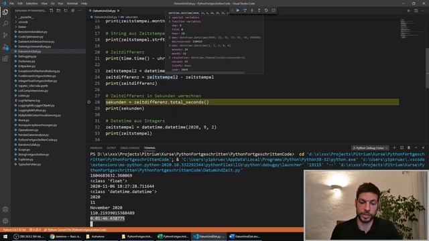The width and height of the screenshot is (429, 241).
Task: Split the editor to the right
Action: pos(416,11)
